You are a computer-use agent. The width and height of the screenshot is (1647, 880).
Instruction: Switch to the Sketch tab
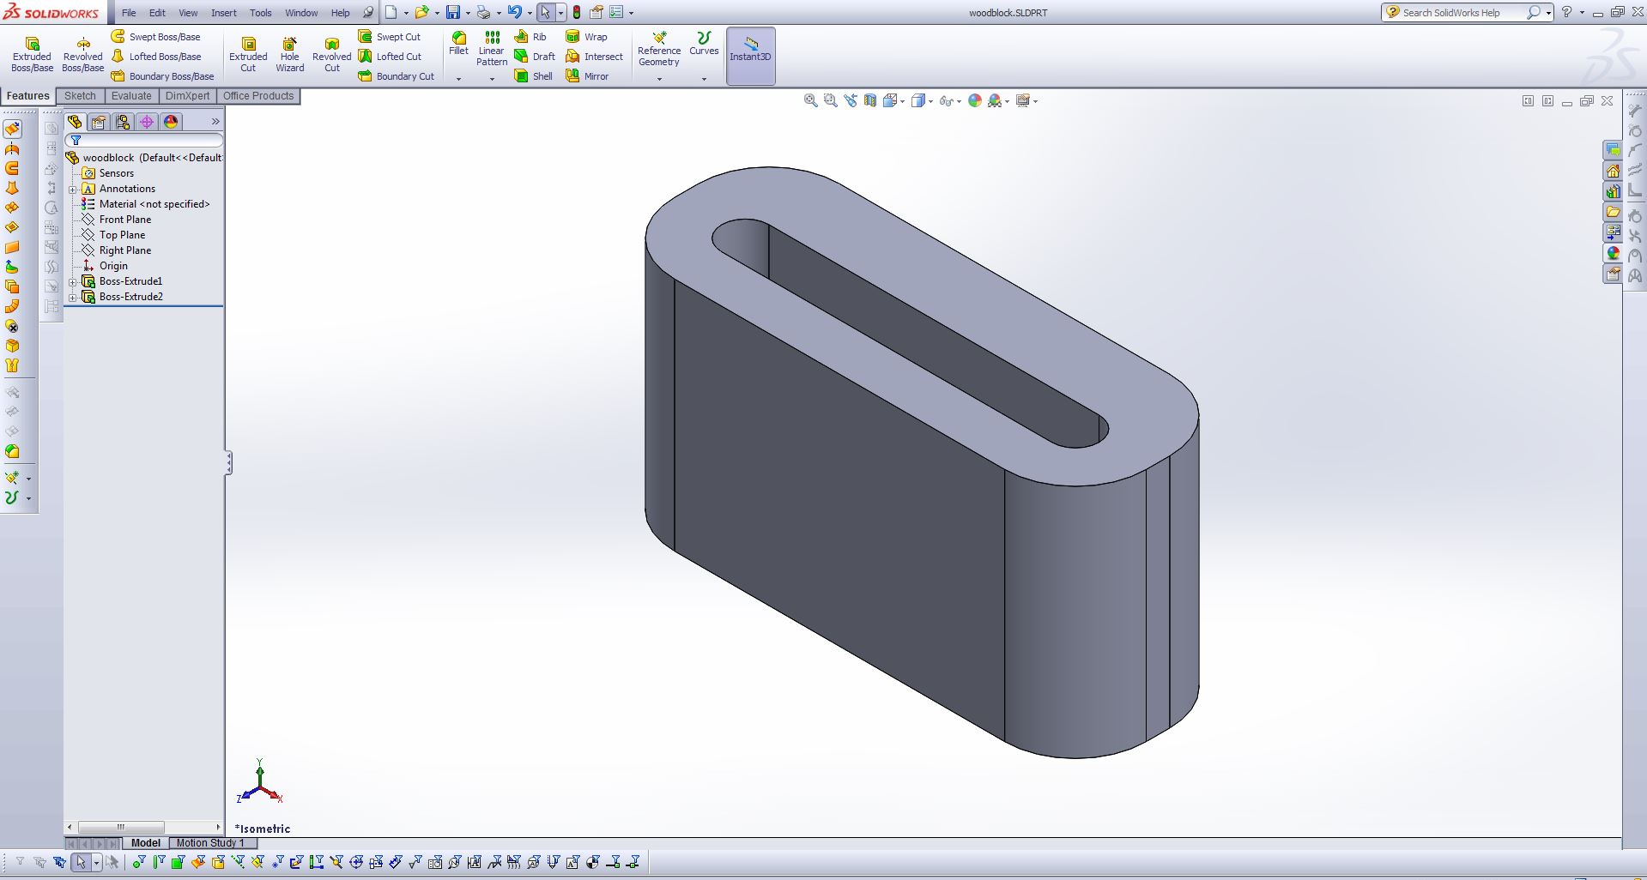pos(79,95)
